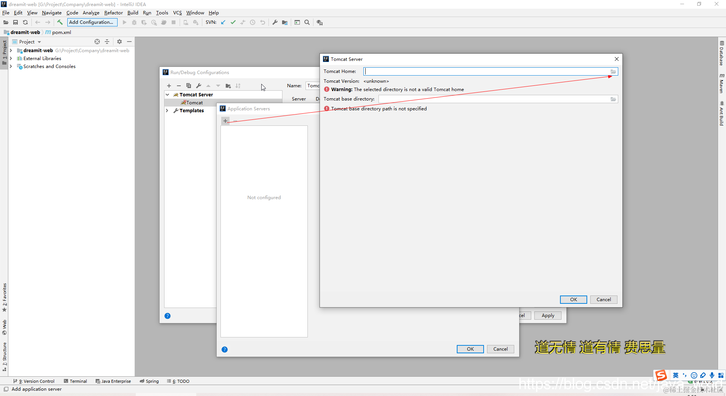The height and width of the screenshot is (396, 726).
Task: Open the Java Enterprise tool window
Action: tap(113, 381)
